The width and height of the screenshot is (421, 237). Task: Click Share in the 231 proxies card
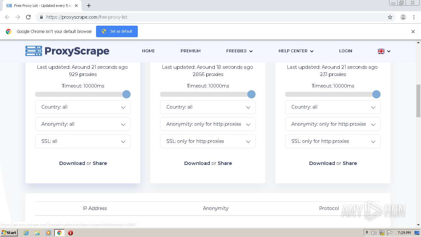(350, 163)
